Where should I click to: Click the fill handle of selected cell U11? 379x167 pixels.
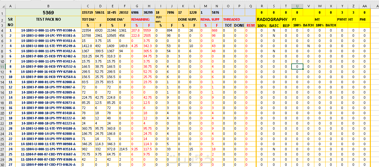(303, 69)
